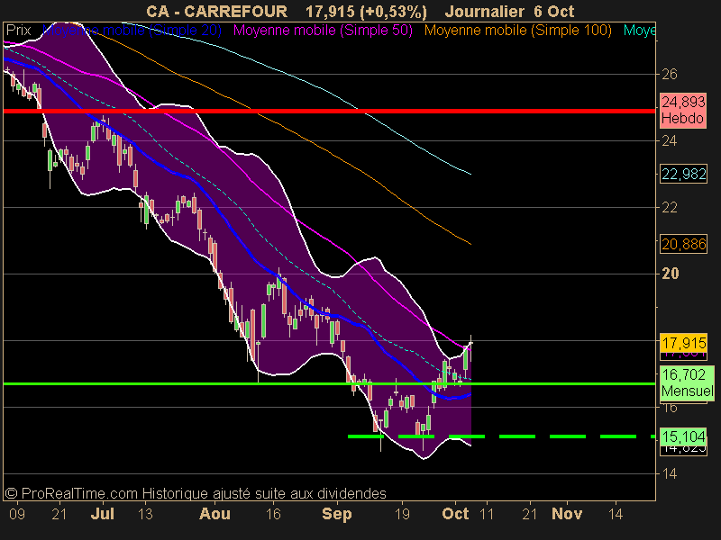Click the 17,915 current price label
Screen dimensions: 721x540
click(x=683, y=343)
